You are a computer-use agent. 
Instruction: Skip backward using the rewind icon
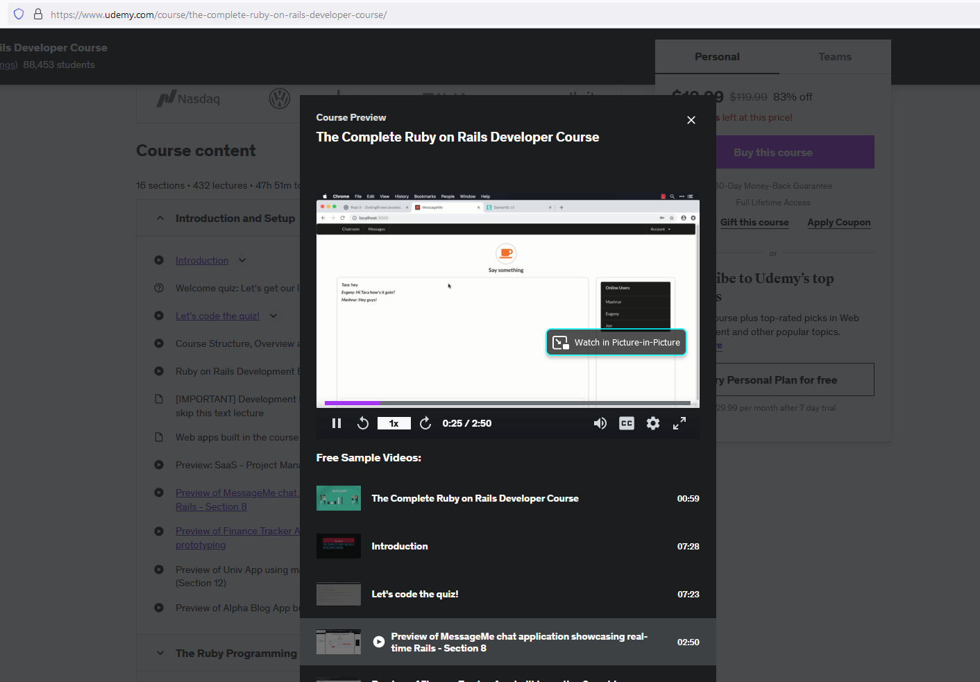point(362,423)
